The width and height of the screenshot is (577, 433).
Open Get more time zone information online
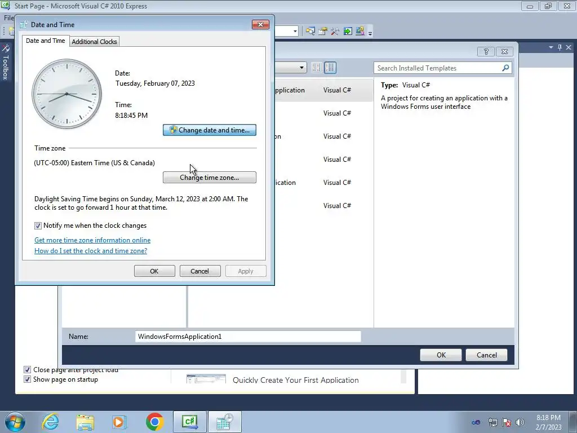pos(92,240)
